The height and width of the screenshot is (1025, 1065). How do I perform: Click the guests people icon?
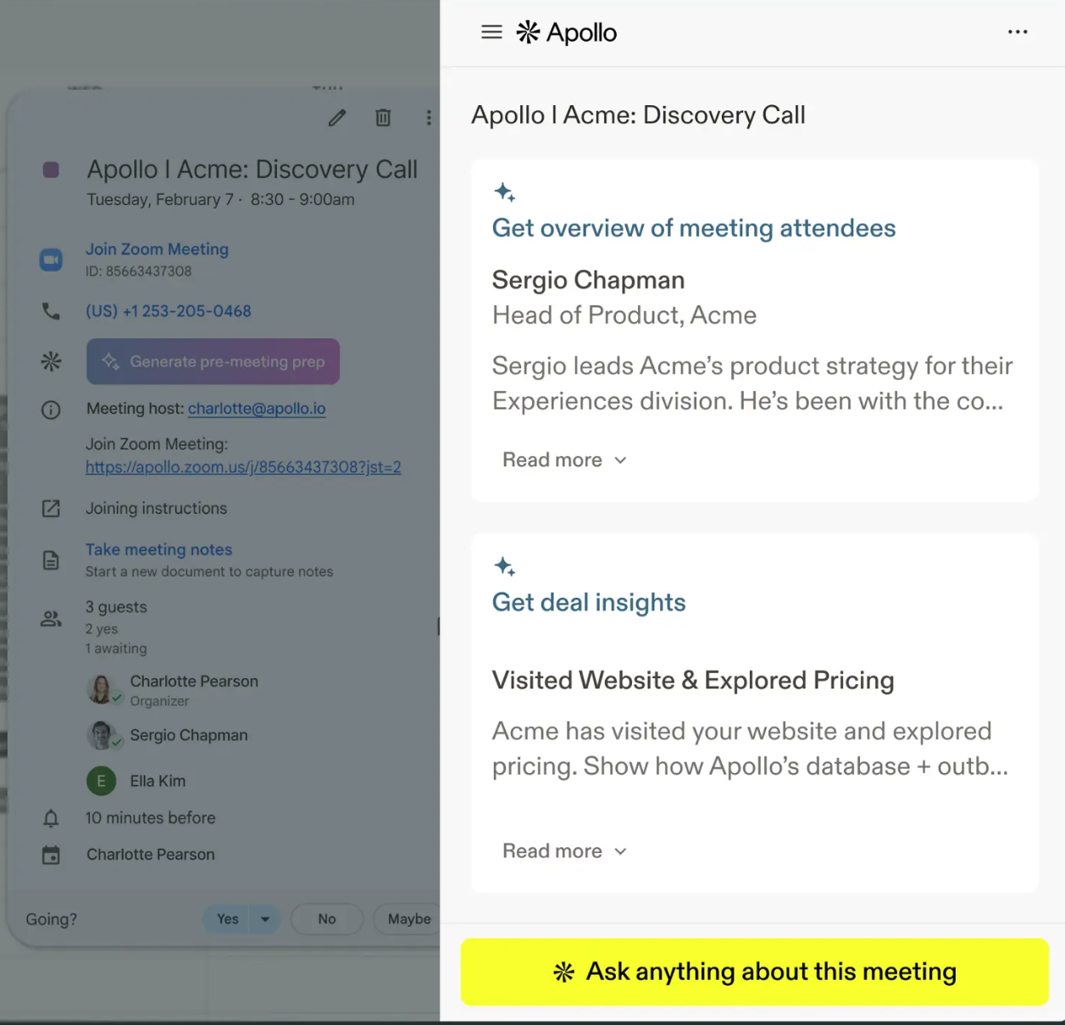51,619
